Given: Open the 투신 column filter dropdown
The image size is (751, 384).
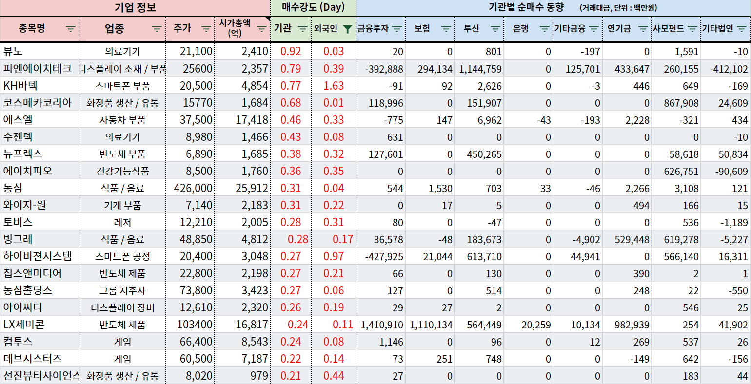Looking at the screenshot, I should [495, 29].
